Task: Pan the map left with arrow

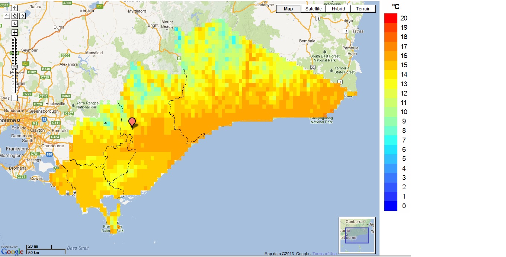Action: coord(7,16)
